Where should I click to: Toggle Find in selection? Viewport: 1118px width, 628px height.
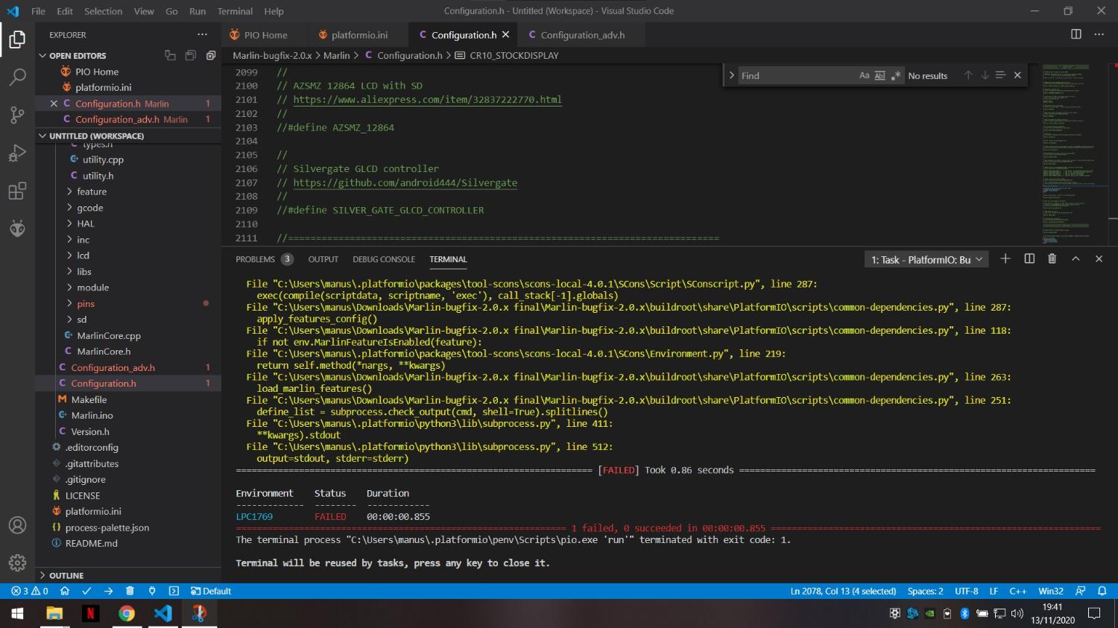[1001, 75]
